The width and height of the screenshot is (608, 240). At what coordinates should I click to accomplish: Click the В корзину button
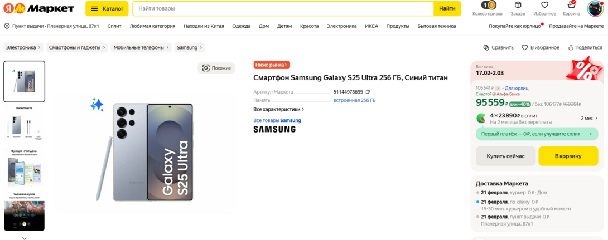click(568, 156)
